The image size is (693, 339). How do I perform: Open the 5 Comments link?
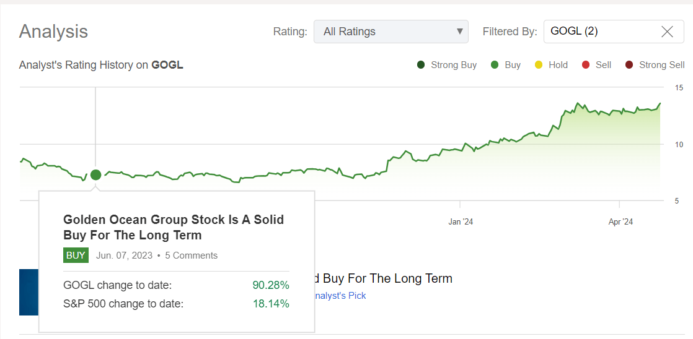coord(192,255)
